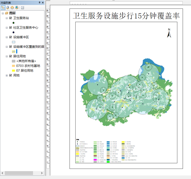Select the 卫生服务站 layer name

point(21,18)
